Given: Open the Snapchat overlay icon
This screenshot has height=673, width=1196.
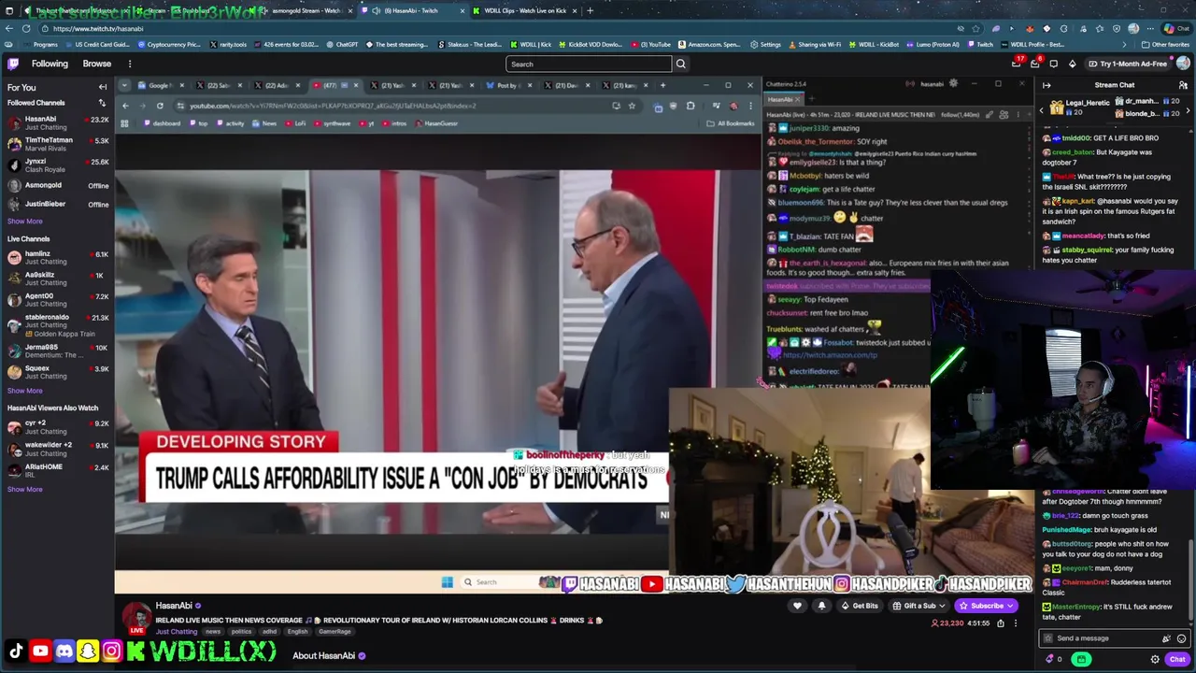Looking at the screenshot, I should pos(87,651).
